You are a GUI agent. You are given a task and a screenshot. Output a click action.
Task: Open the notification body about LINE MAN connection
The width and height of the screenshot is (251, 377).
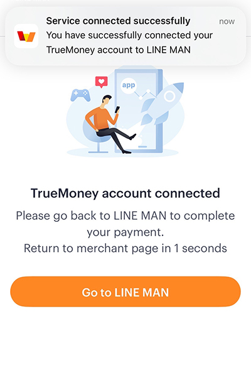pyautogui.click(x=129, y=43)
